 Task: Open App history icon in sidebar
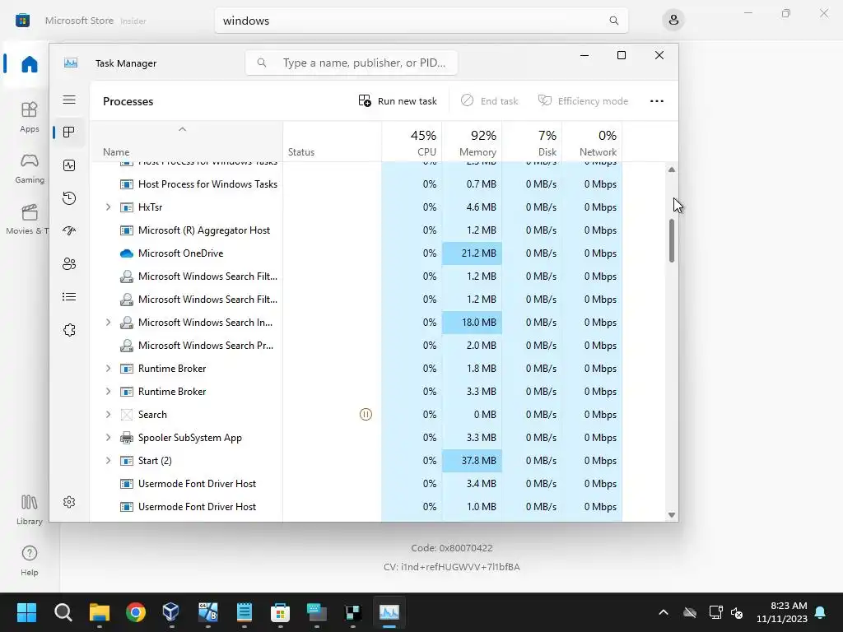69,198
